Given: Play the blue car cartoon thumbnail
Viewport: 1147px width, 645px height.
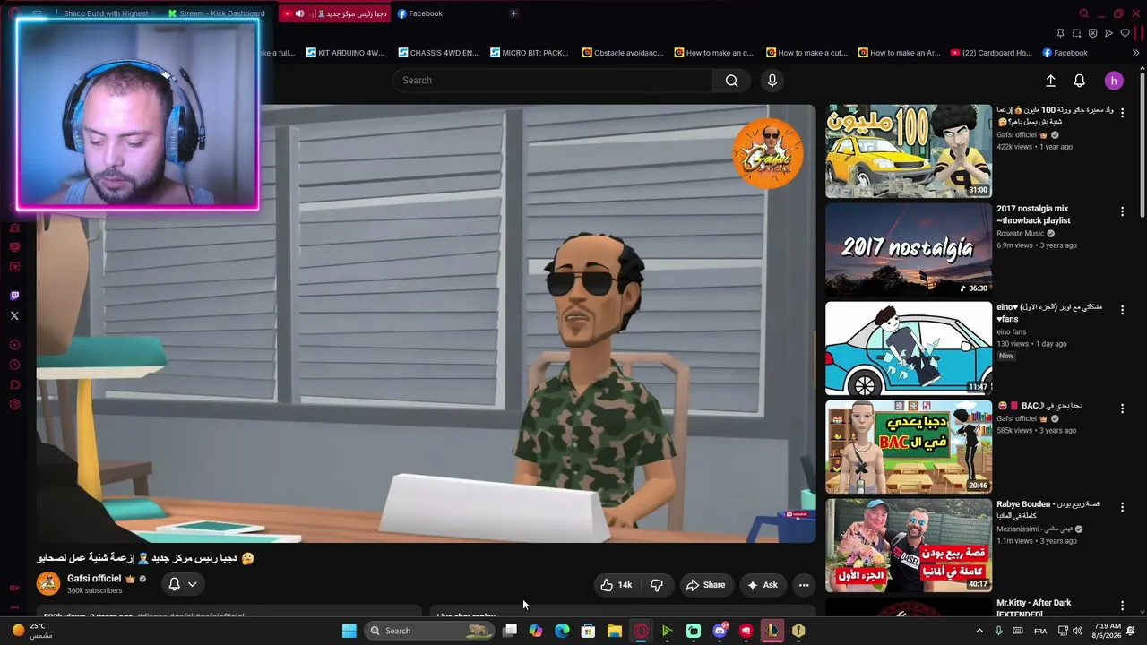Looking at the screenshot, I should coord(909,348).
